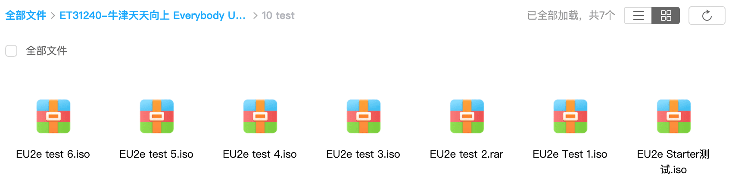Open the EU2e Starter测试.iso archive icon

pos(674,116)
